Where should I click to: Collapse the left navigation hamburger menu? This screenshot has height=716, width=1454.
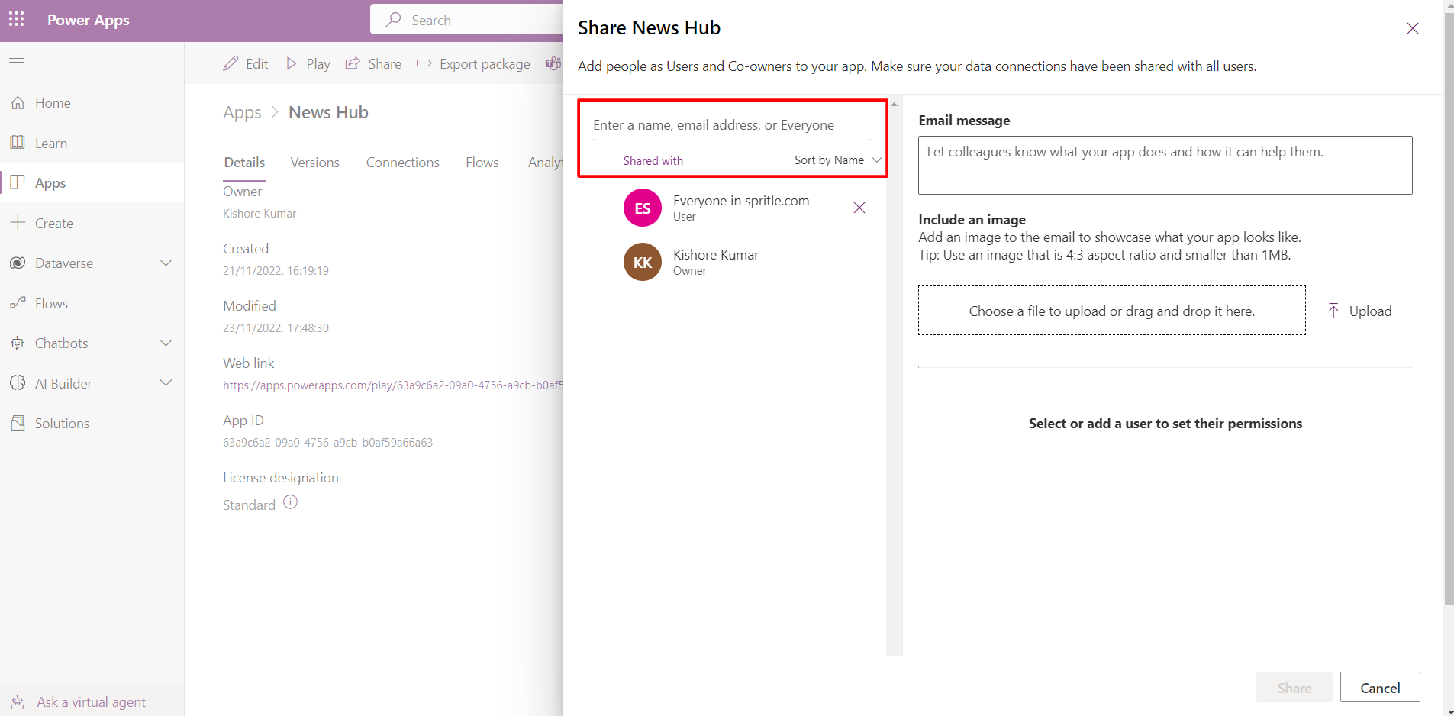pos(17,62)
